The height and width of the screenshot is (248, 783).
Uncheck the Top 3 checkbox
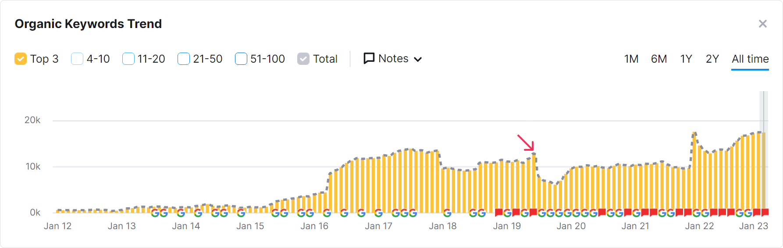point(21,59)
